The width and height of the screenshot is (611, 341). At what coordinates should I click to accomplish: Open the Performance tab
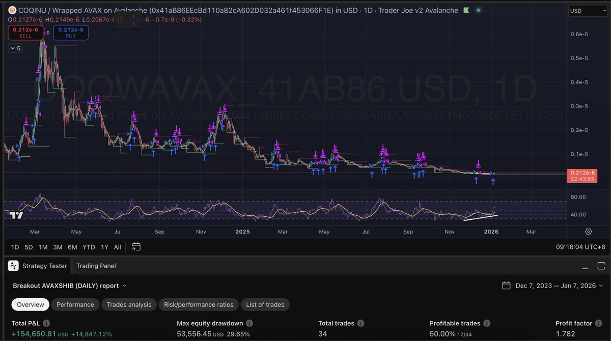tap(75, 304)
